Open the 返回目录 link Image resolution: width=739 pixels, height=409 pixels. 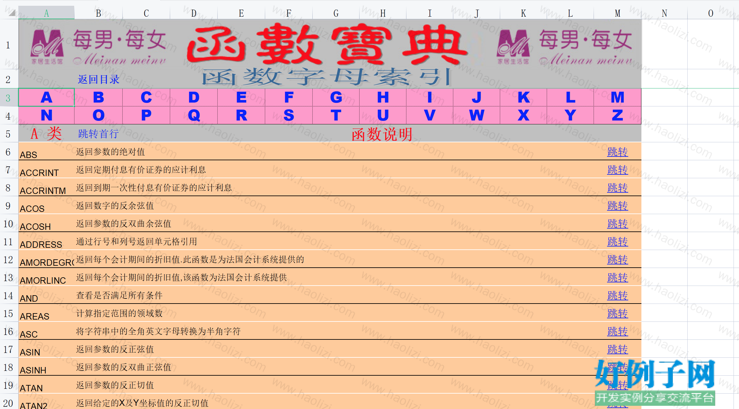tap(99, 79)
